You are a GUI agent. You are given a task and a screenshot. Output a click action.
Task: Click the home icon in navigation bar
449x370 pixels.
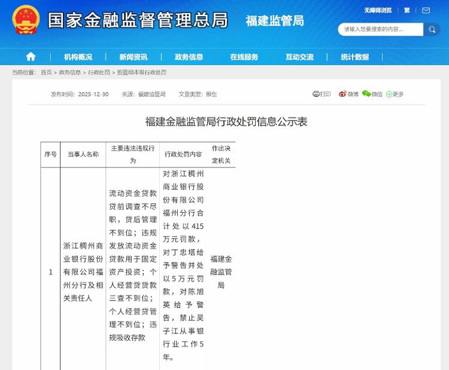point(31,57)
